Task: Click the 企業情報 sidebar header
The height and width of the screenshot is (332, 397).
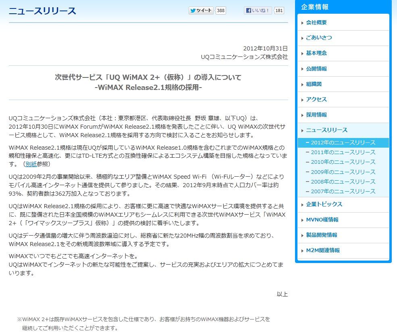Action: point(315,7)
